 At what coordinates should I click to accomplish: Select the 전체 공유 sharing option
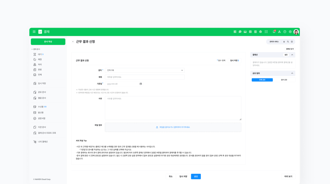(x=262, y=80)
